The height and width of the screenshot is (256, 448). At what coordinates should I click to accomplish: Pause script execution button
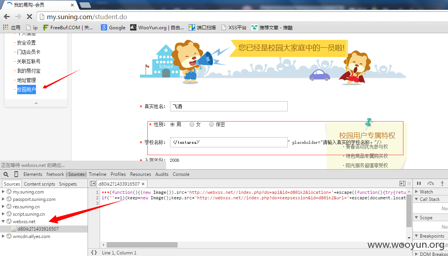point(419,183)
